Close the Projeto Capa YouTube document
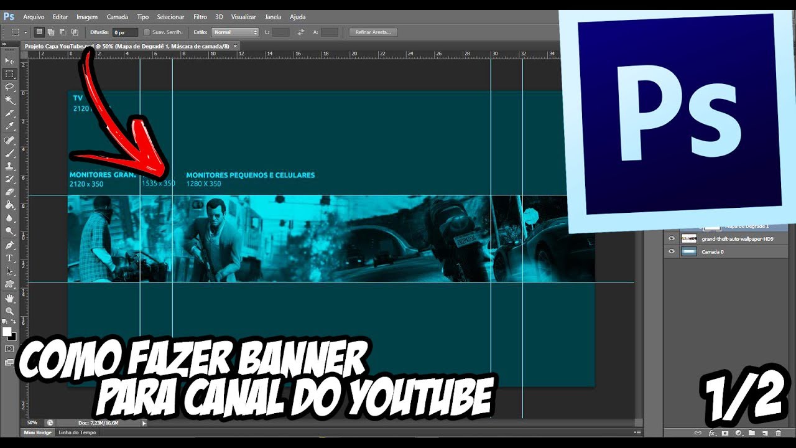Screen dimensions: 796x448 [235, 46]
